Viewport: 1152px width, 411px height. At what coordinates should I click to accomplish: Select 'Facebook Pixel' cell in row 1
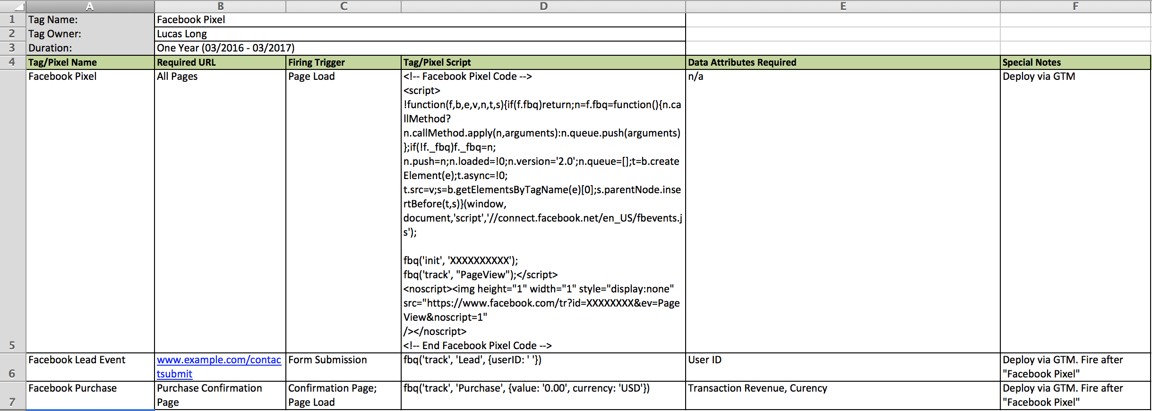[420, 20]
